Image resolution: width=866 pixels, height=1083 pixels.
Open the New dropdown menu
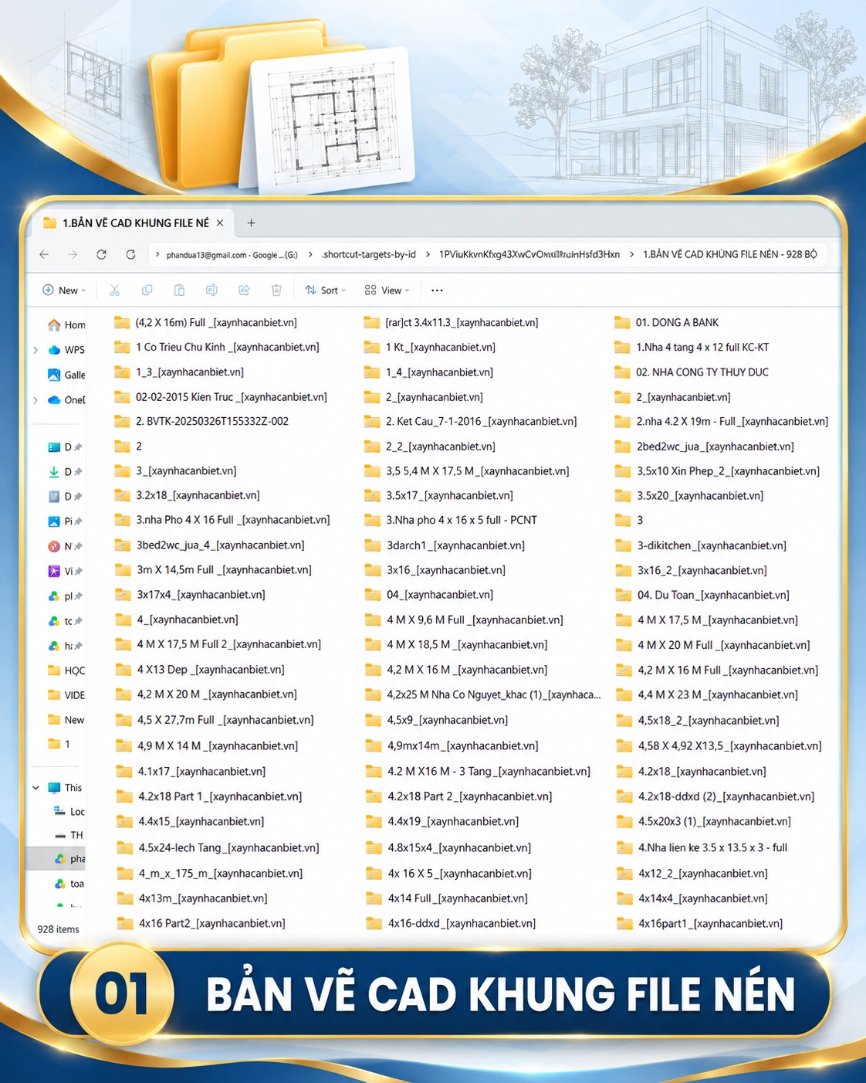click(64, 290)
